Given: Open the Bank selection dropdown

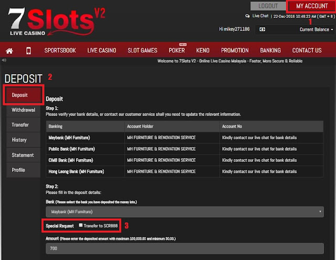Looking at the screenshot, I should coord(185,212).
